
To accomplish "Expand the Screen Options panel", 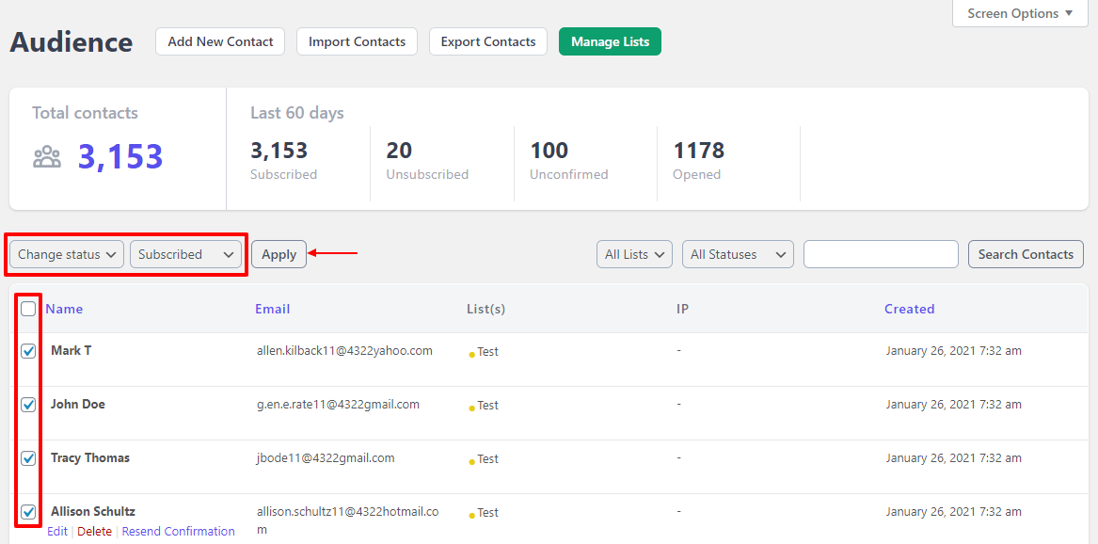I will pos(1020,13).
